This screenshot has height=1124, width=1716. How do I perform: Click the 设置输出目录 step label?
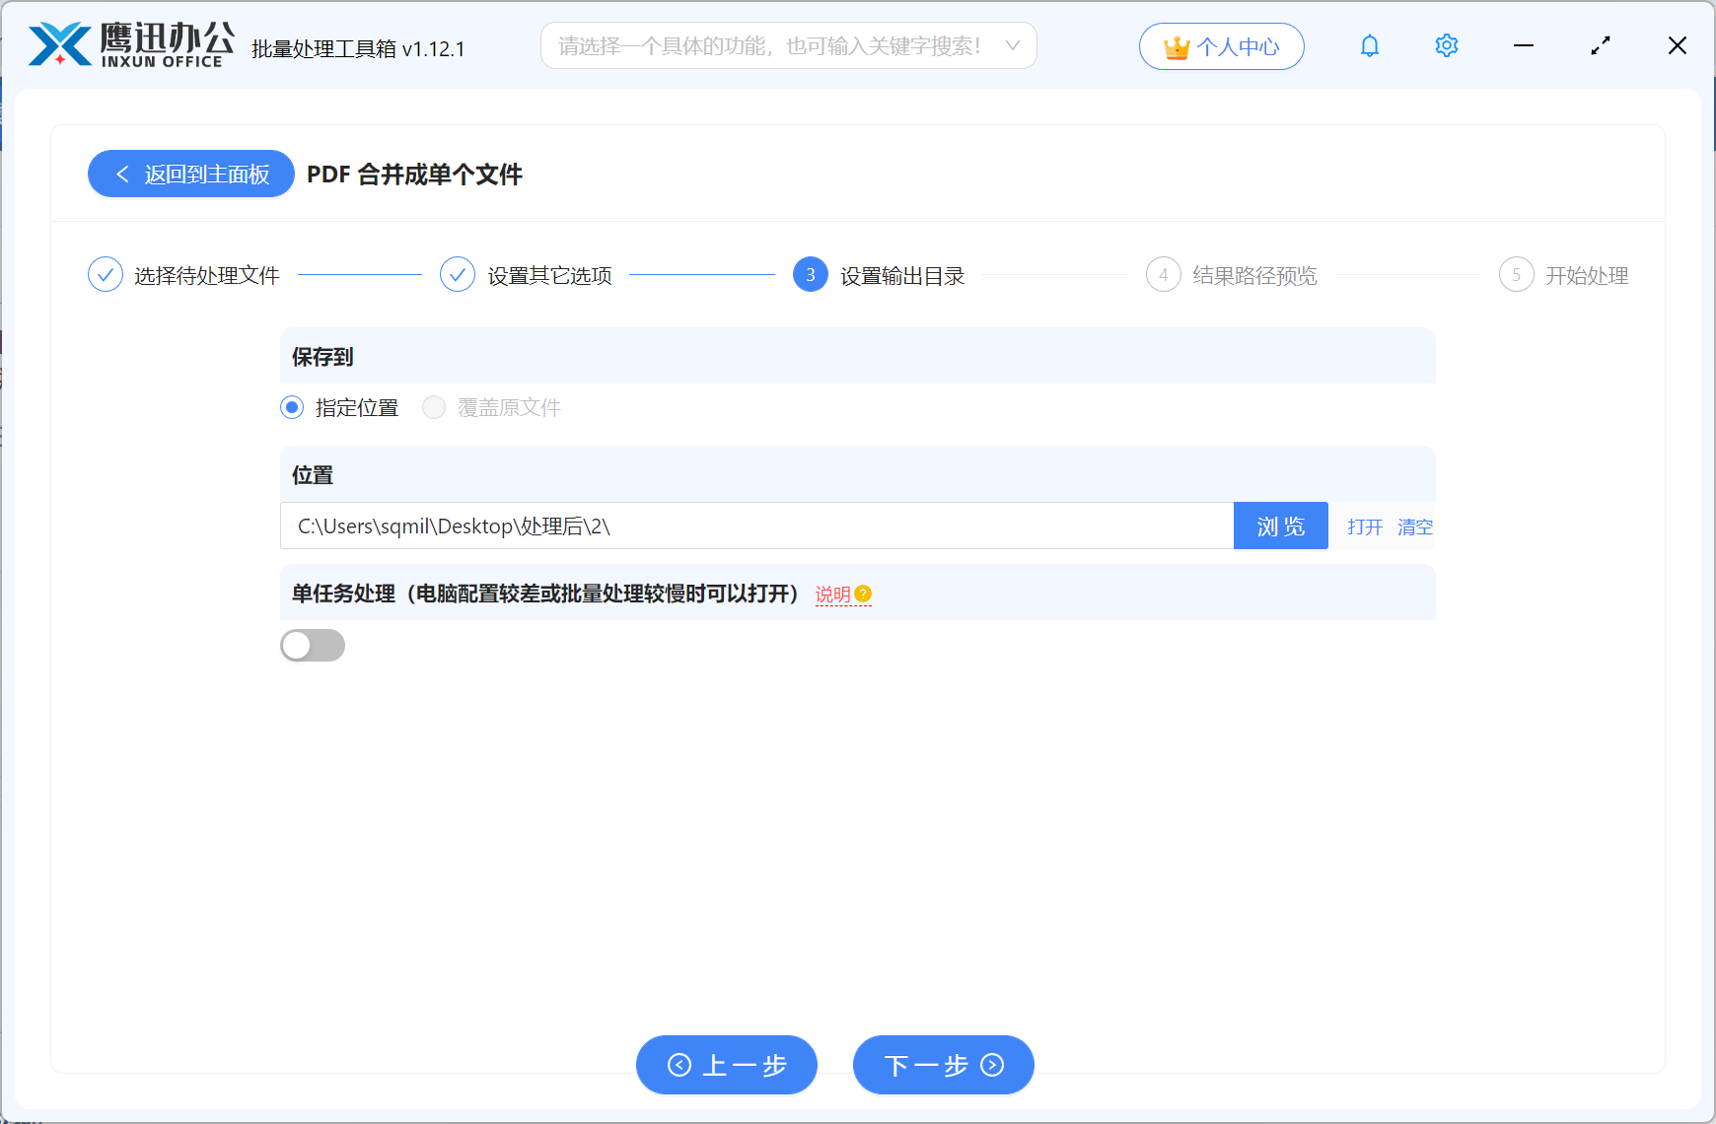pyautogui.click(x=901, y=276)
